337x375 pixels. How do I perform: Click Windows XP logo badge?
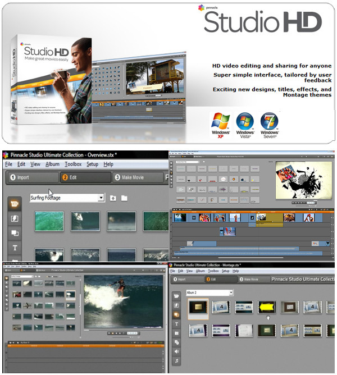[x=220, y=125]
